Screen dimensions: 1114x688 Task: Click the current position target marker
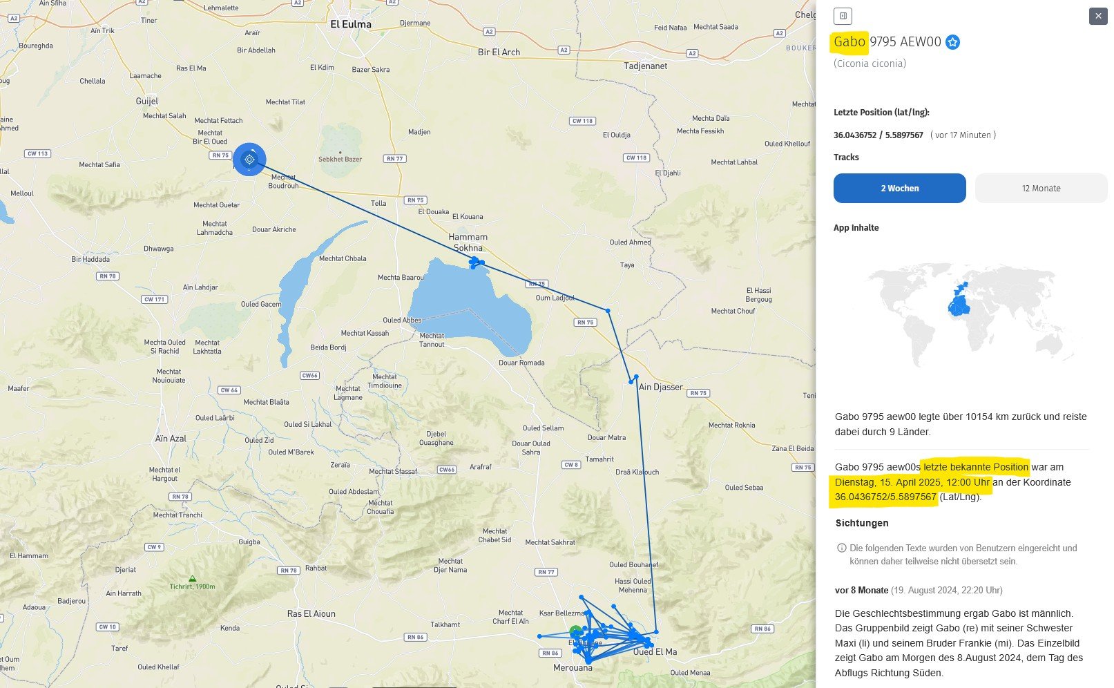(249, 160)
